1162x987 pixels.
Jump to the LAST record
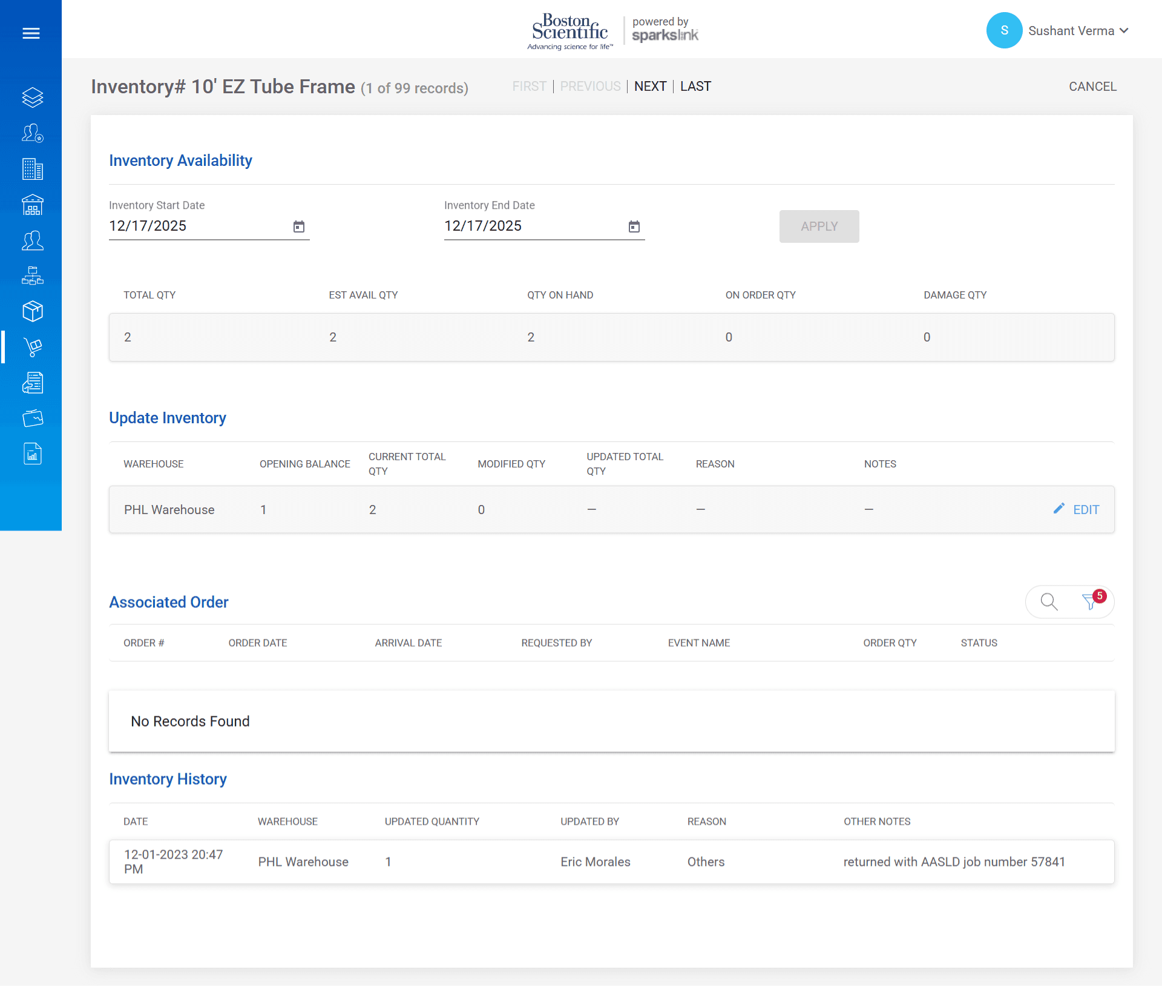pyautogui.click(x=695, y=86)
